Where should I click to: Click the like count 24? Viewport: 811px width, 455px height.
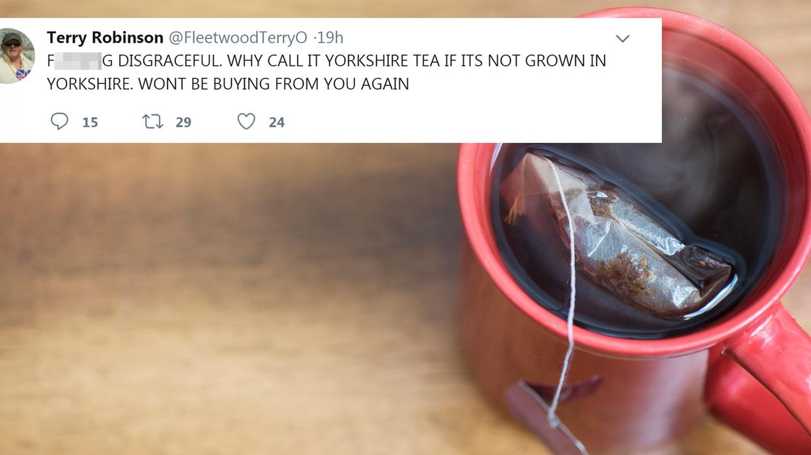click(277, 122)
